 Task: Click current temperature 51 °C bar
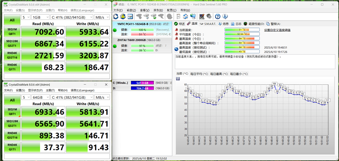[242, 30]
